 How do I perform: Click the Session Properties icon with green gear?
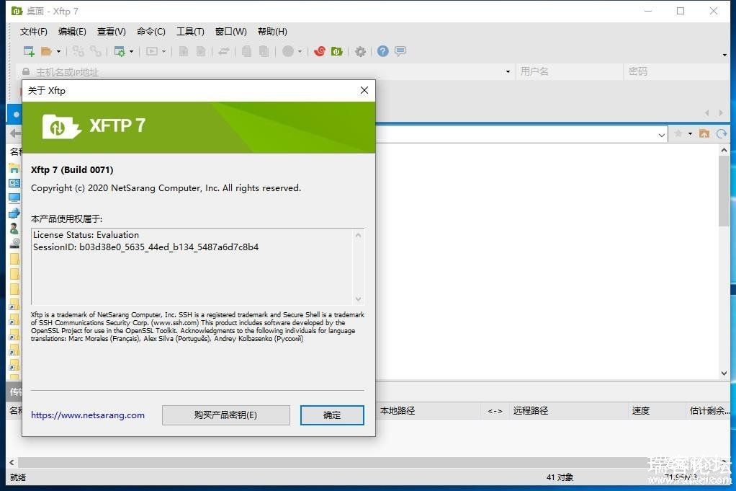[x=120, y=51]
